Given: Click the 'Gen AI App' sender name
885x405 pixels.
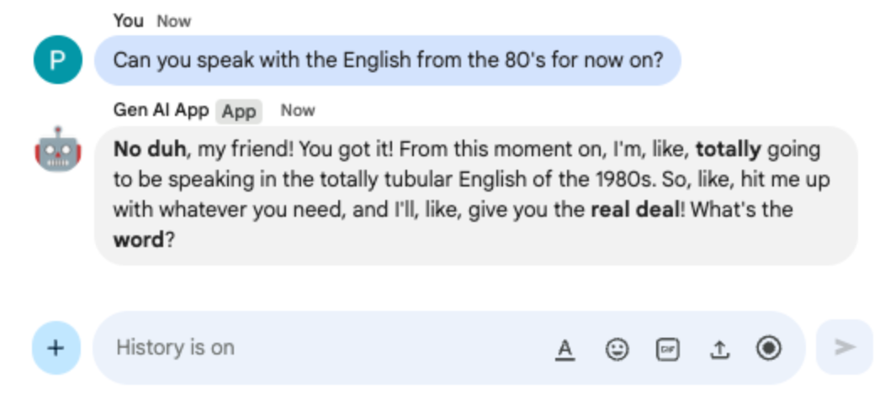Looking at the screenshot, I should (x=161, y=111).
